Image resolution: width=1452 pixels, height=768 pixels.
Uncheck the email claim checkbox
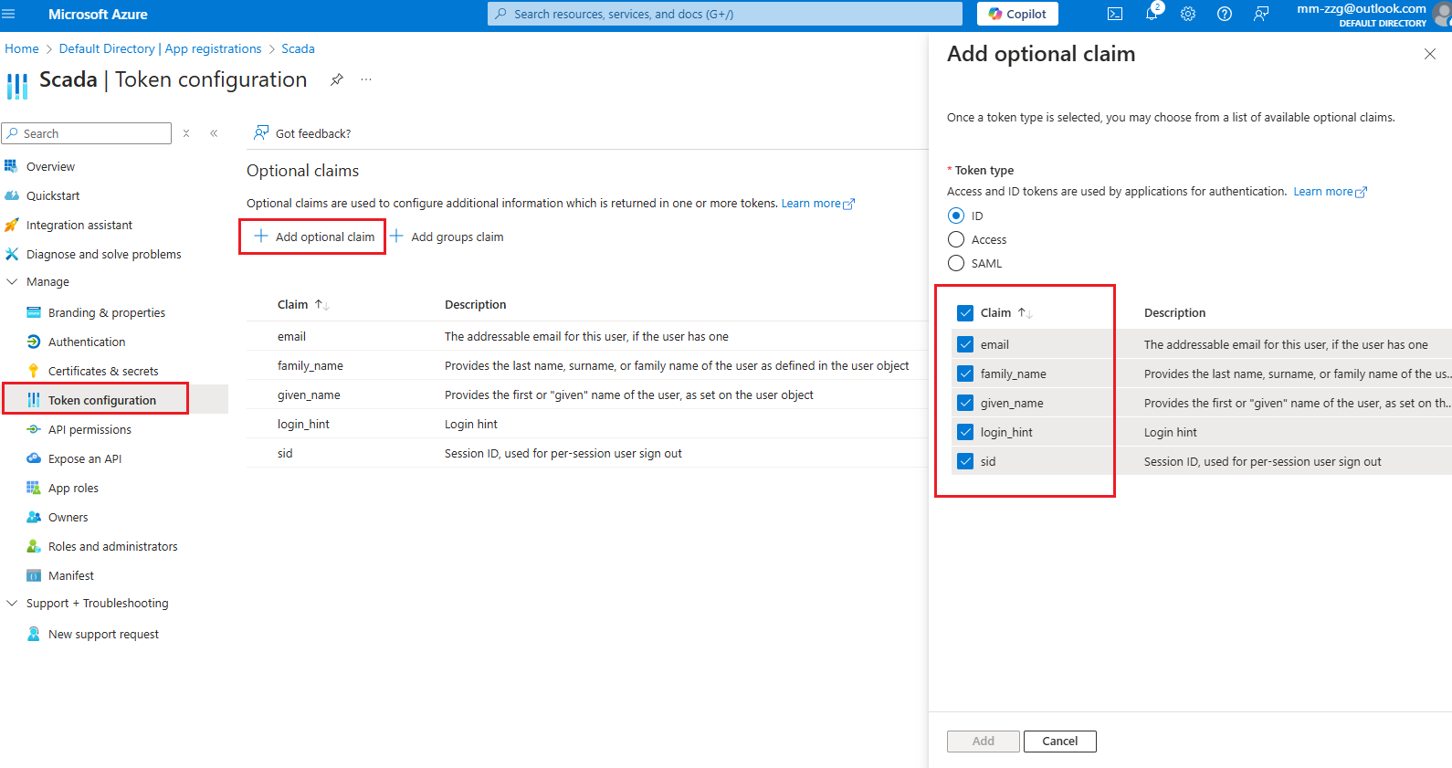pos(965,344)
